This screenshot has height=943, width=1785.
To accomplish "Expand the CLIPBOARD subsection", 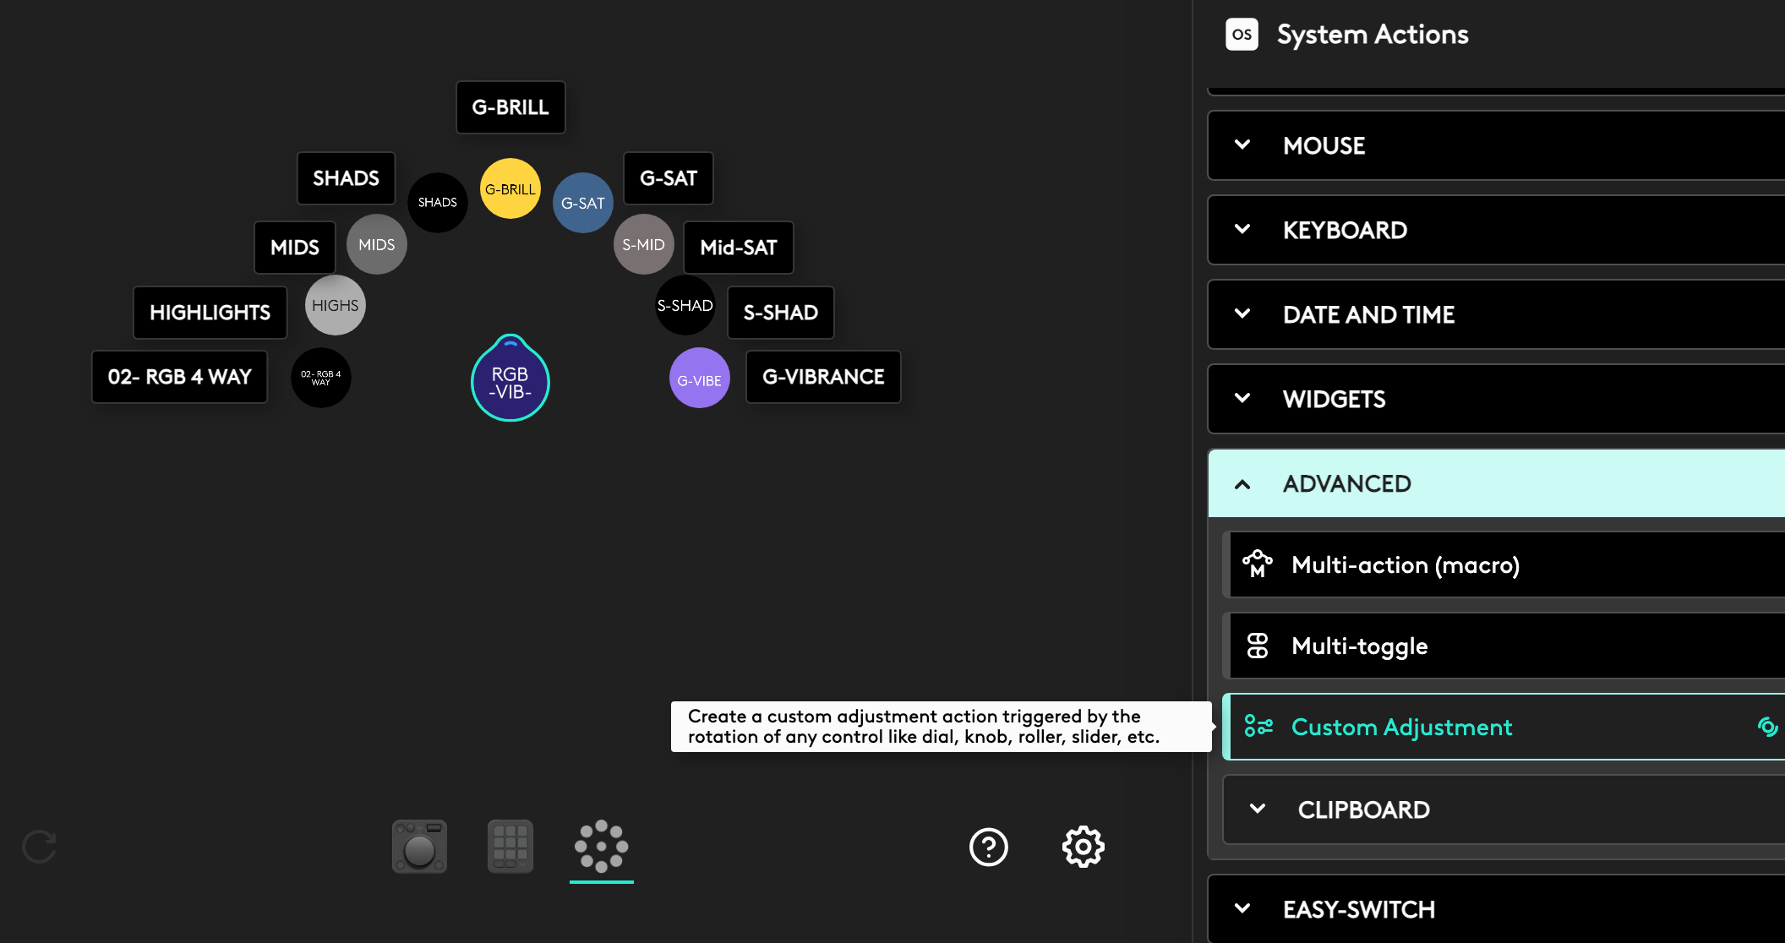I will [1362, 809].
